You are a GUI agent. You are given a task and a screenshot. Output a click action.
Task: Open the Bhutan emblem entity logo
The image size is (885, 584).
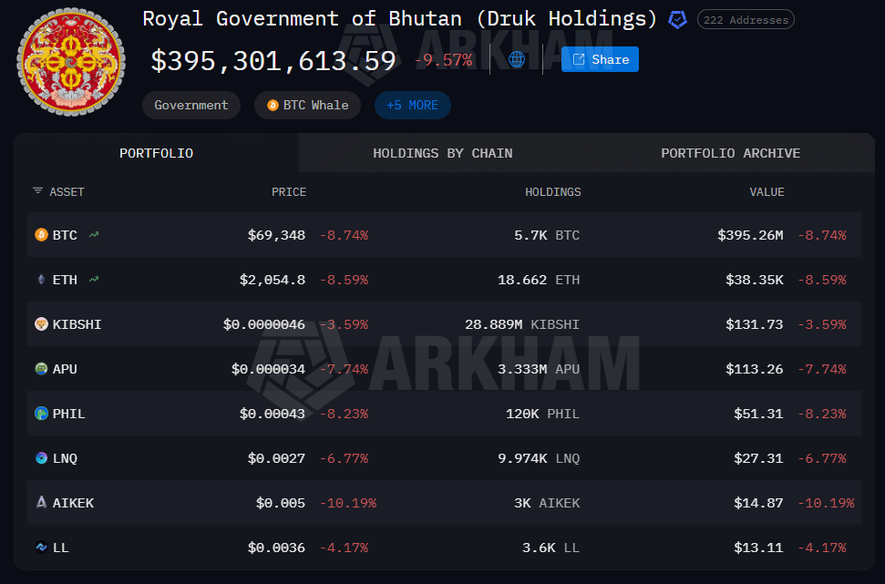[71, 62]
